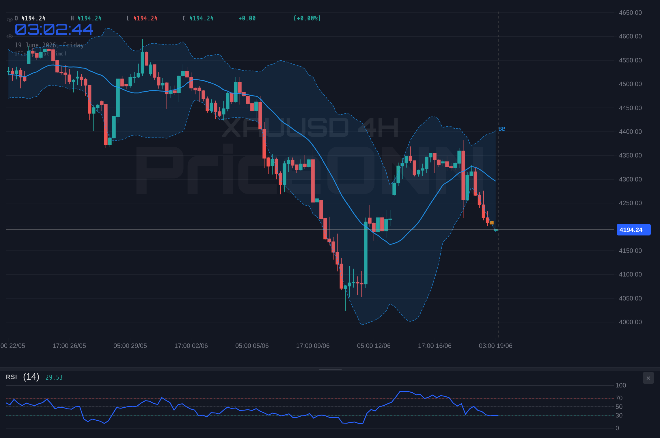Click the 05:00 05/06 time label
The height and width of the screenshot is (438, 660).
(x=252, y=346)
